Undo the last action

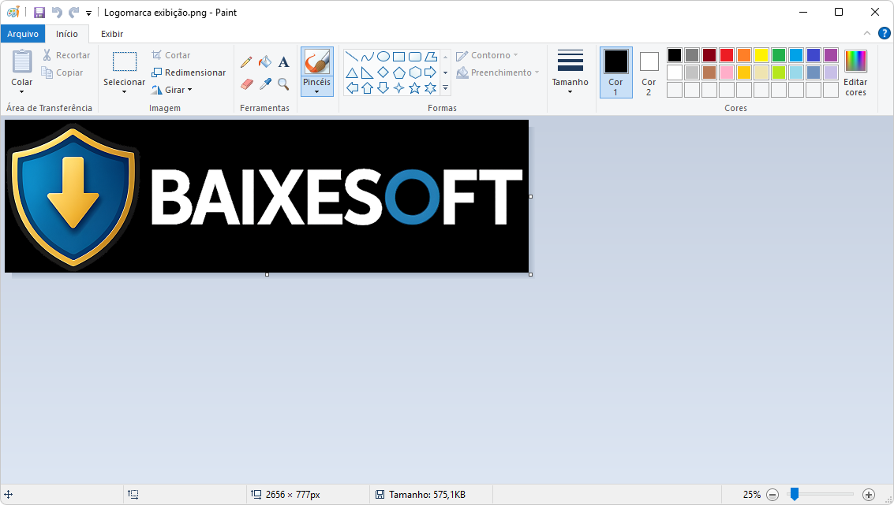[x=57, y=13]
